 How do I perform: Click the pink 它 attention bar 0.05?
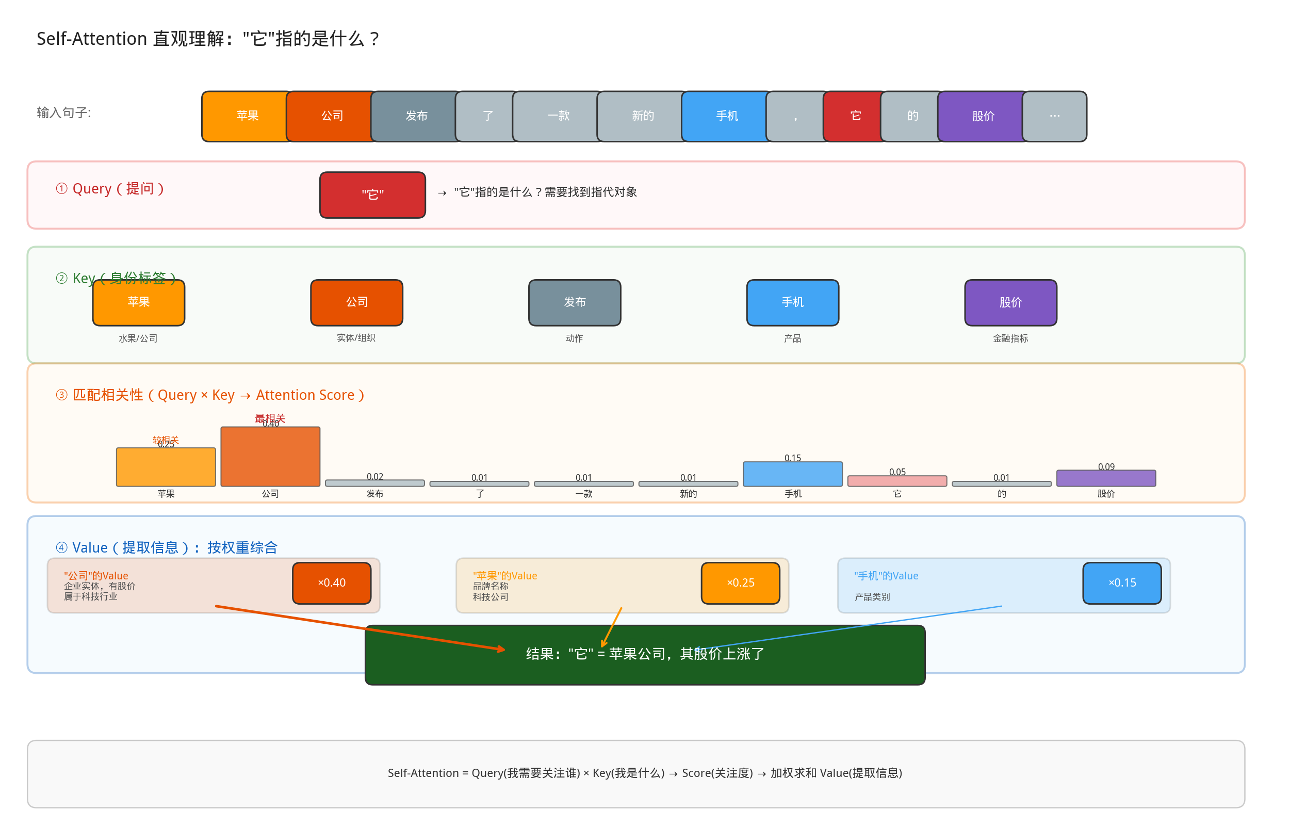[x=897, y=481]
